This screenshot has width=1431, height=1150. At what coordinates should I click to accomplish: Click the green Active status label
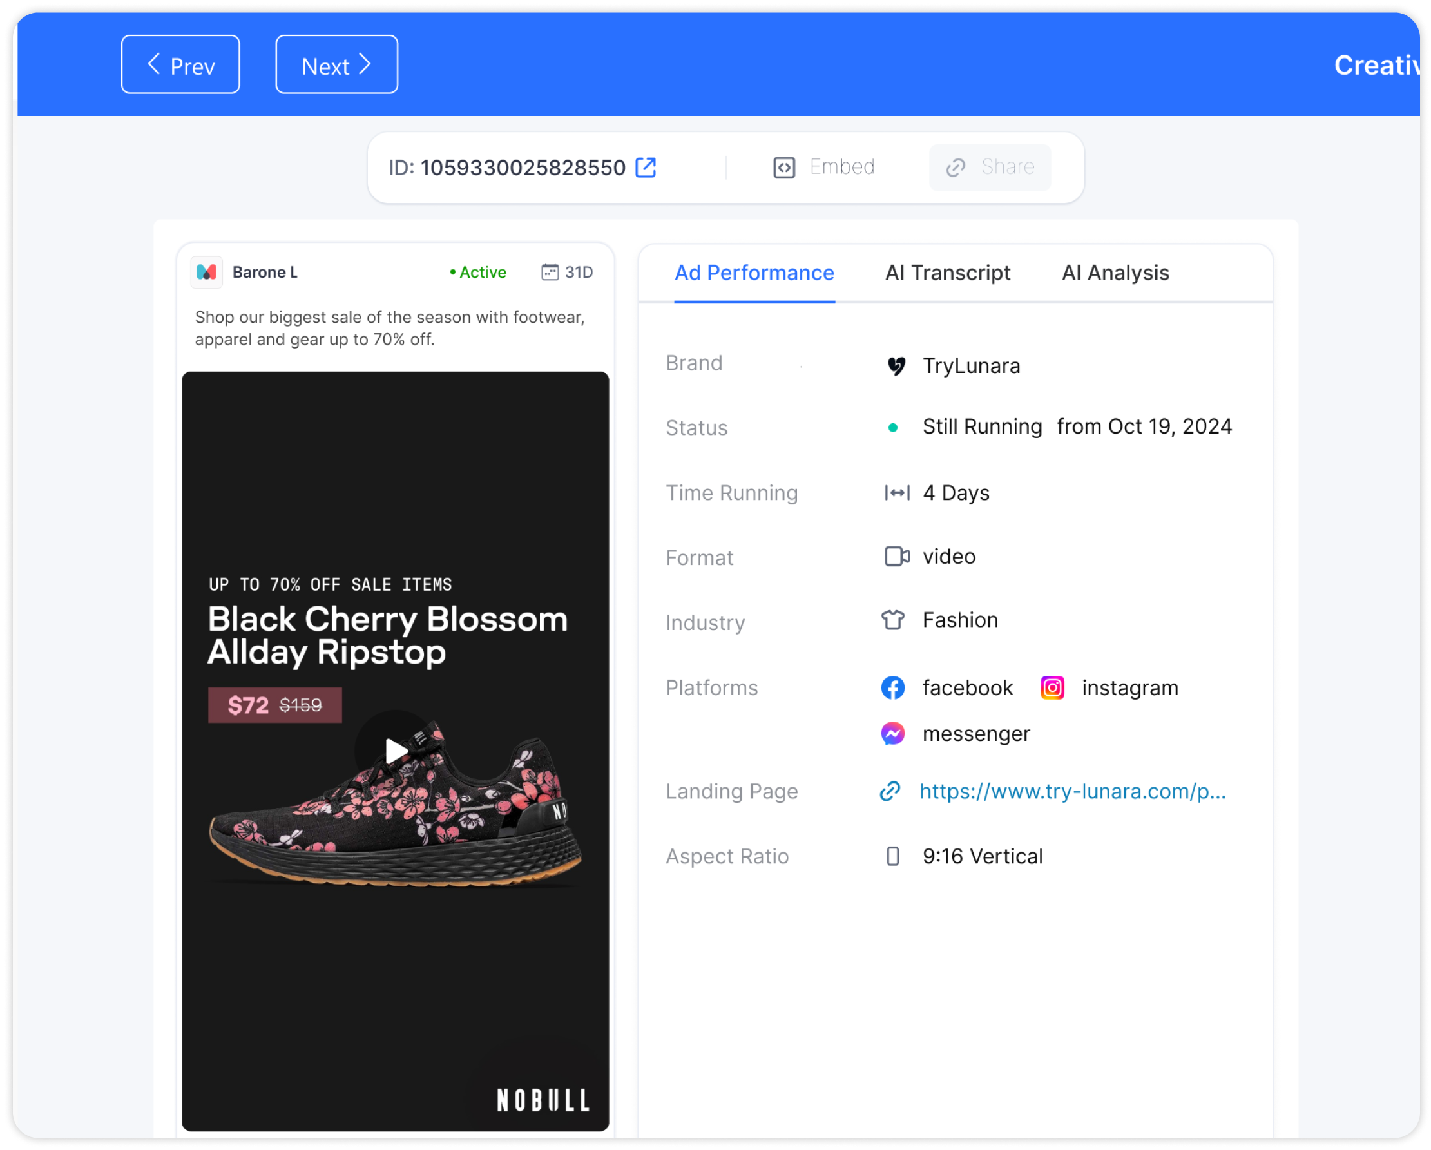tap(478, 272)
